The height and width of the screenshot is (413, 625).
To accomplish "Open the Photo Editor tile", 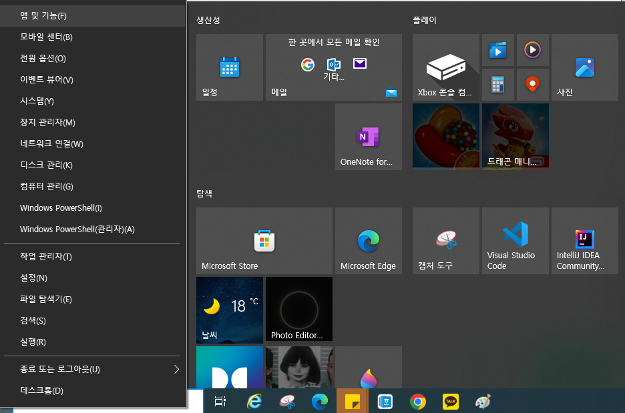I will coord(299,310).
